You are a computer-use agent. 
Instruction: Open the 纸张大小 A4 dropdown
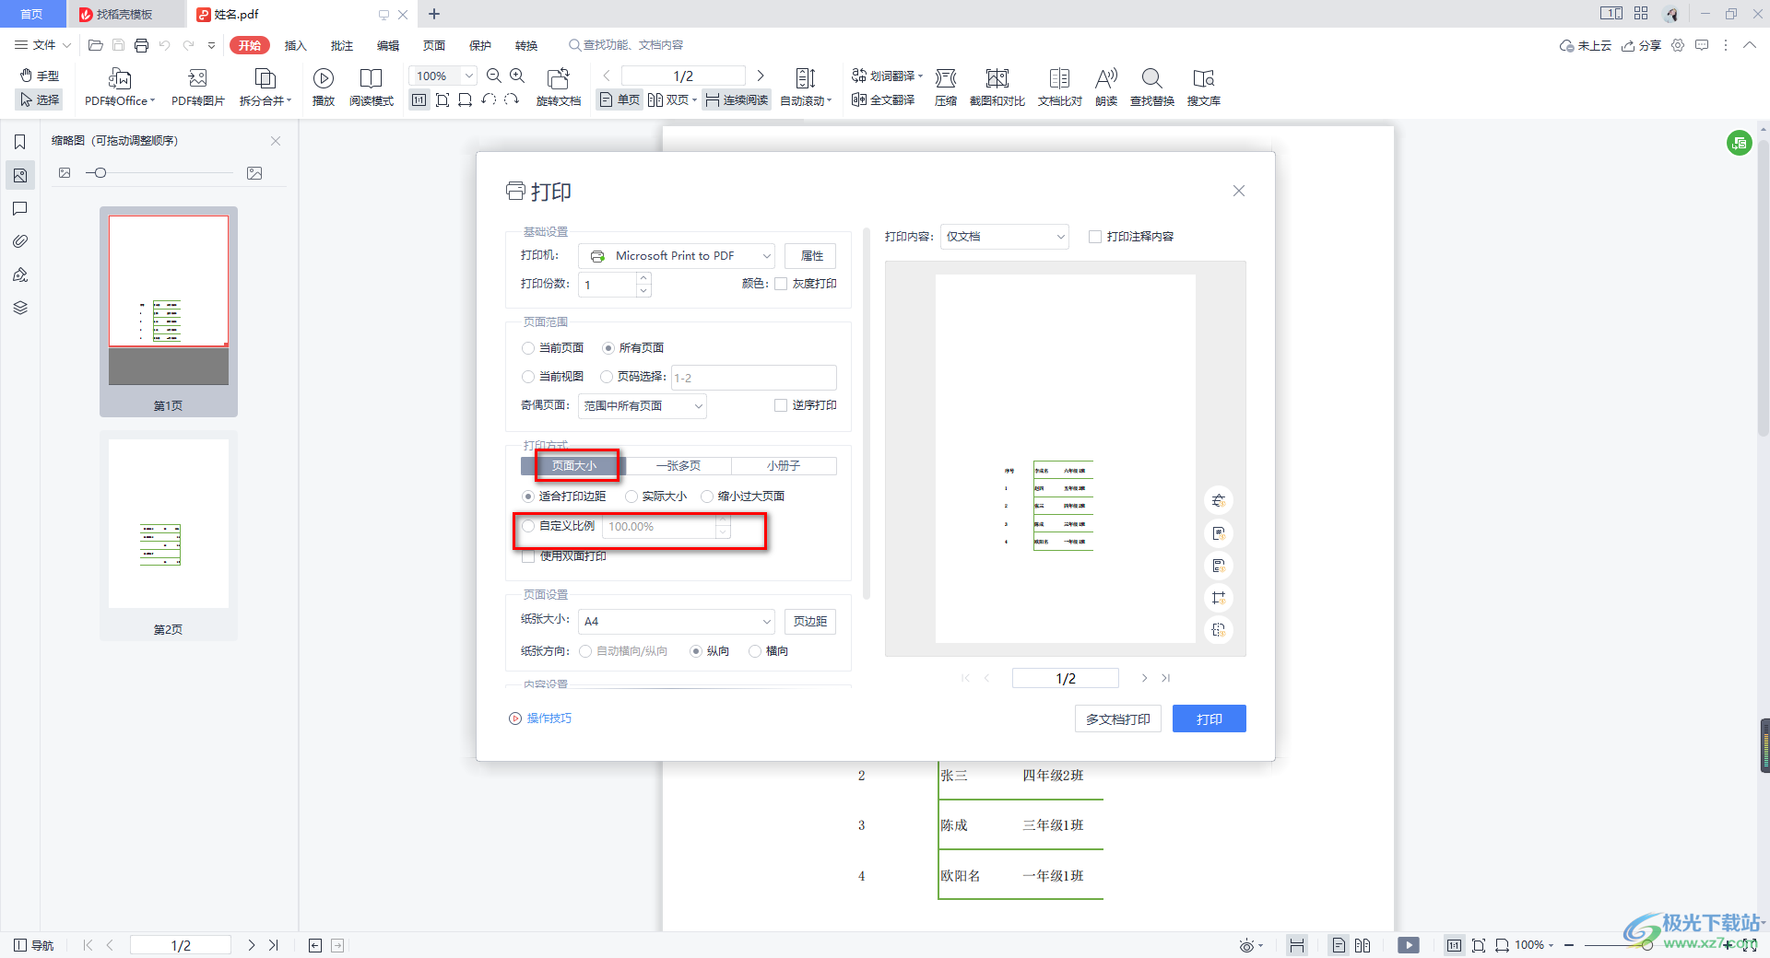677,622
